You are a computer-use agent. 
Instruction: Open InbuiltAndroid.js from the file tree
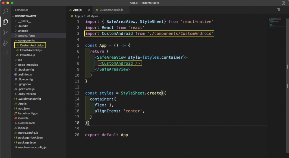[31, 50]
